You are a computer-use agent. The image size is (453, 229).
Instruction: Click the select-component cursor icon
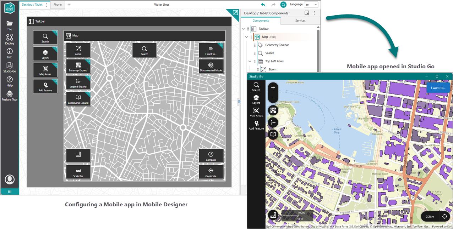tap(307, 13)
